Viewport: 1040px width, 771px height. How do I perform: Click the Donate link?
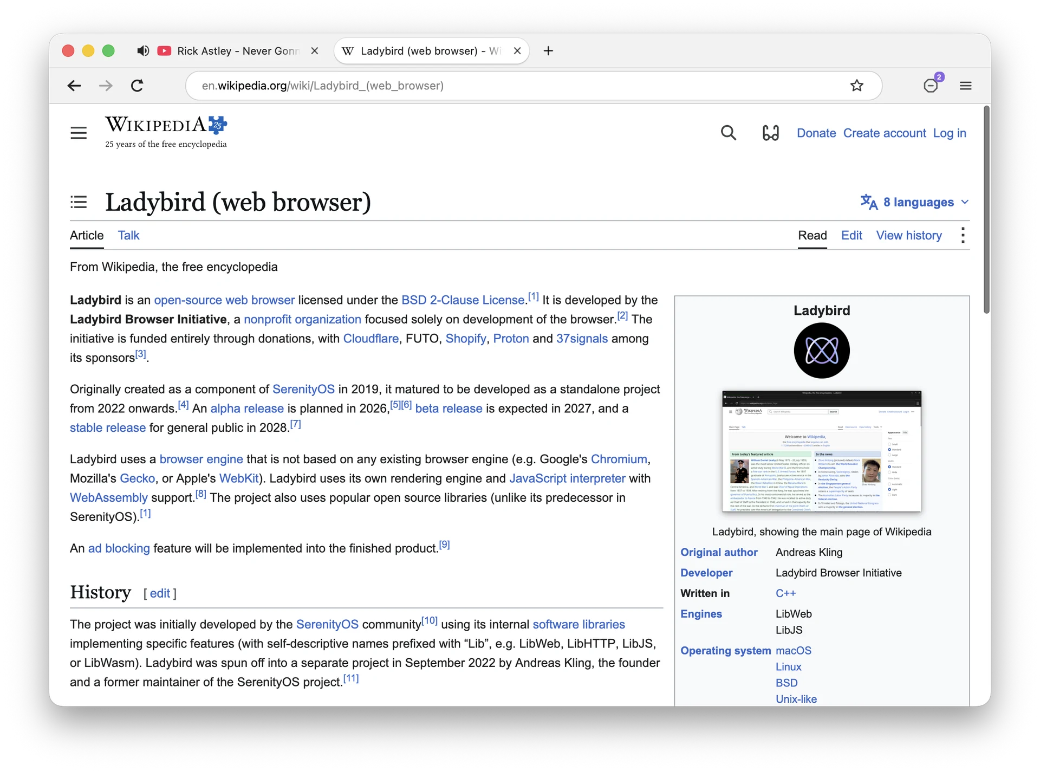tap(816, 133)
